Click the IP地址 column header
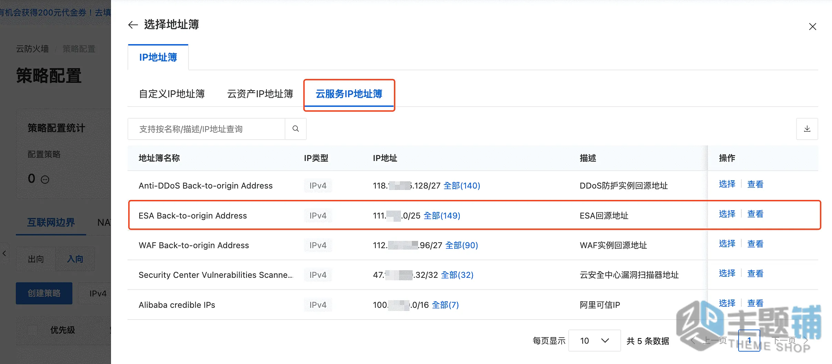The width and height of the screenshot is (832, 364). [x=385, y=158]
